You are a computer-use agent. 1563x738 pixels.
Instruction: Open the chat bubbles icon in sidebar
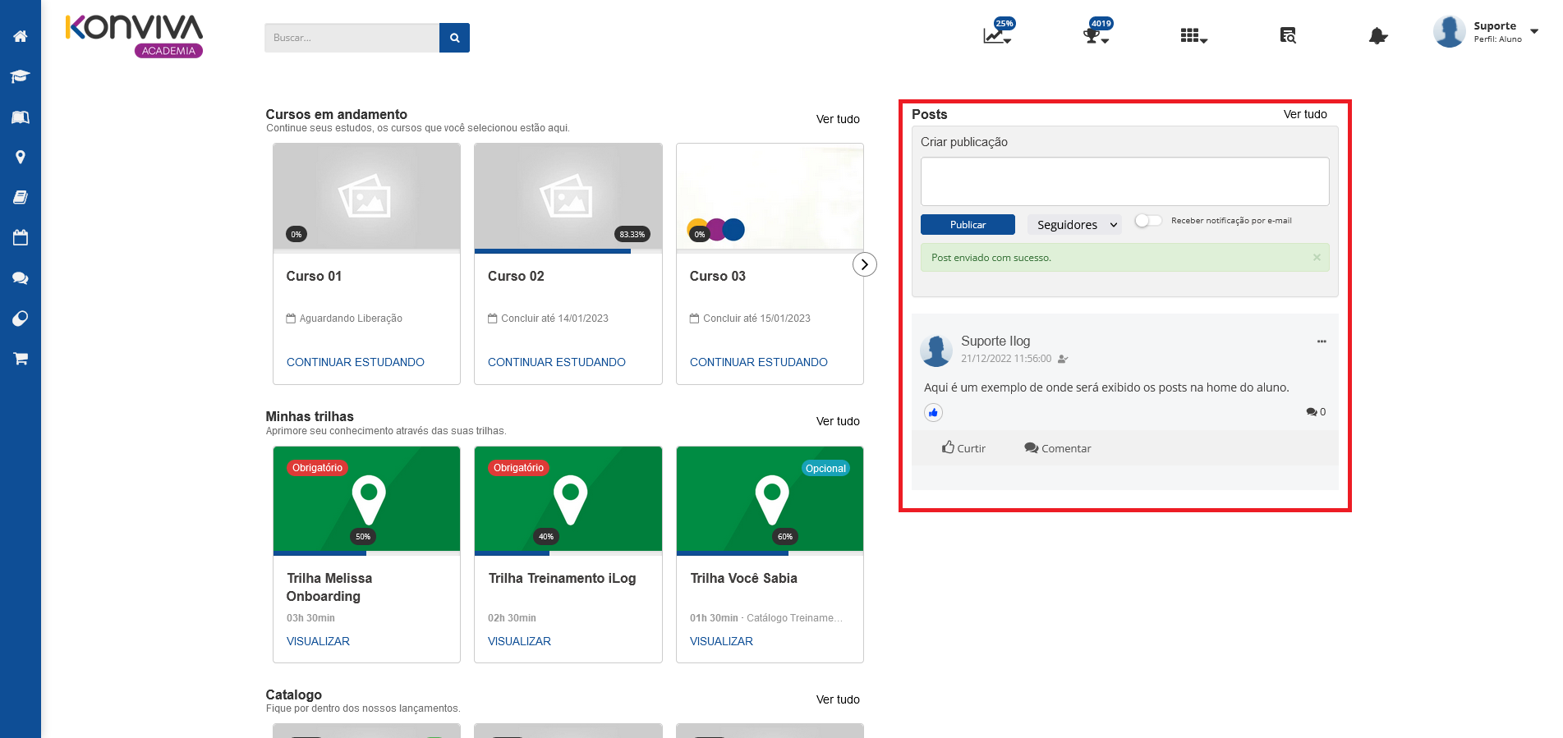pos(21,278)
